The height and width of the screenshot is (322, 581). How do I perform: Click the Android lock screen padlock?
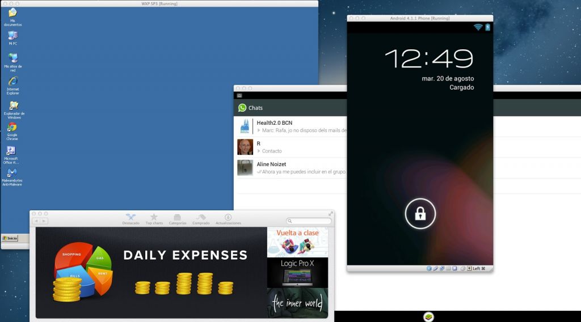[x=420, y=214]
